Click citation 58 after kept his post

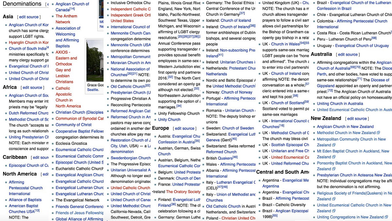(x=295, y=95)
